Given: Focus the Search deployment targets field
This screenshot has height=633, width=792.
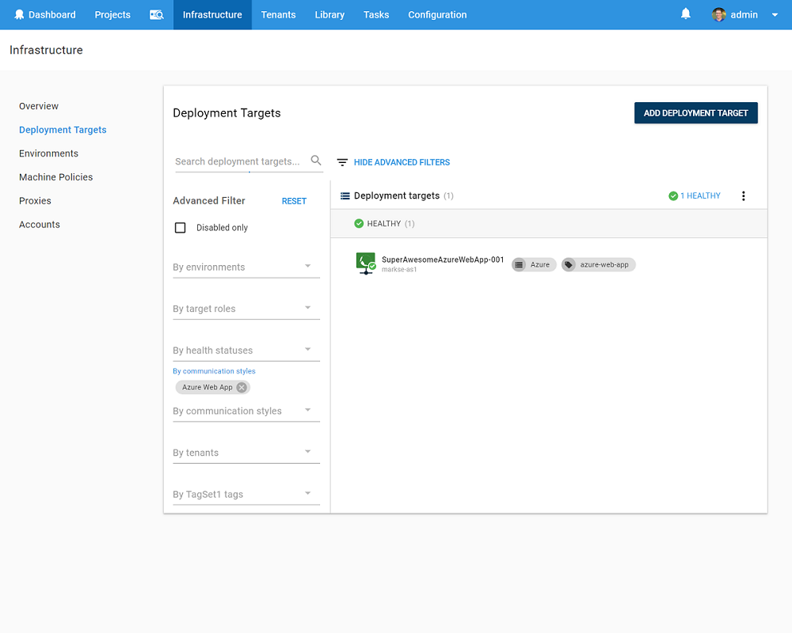Looking at the screenshot, I should tap(238, 161).
